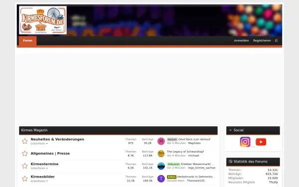299x187 pixels.
Task: Open Mephisto user profile link
Action: 194,143
